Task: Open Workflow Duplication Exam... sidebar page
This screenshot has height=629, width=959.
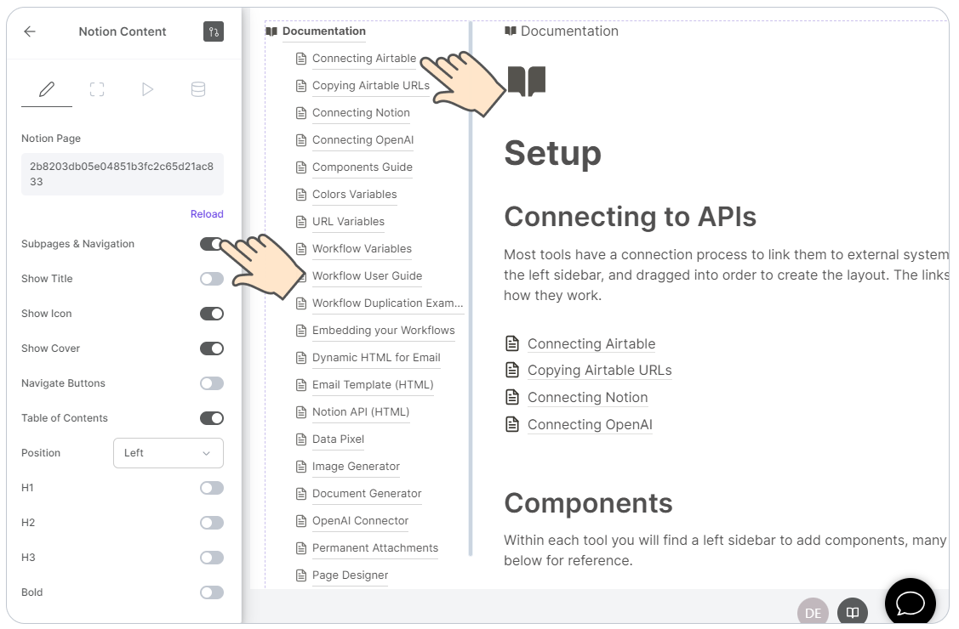Action: (387, 303)
